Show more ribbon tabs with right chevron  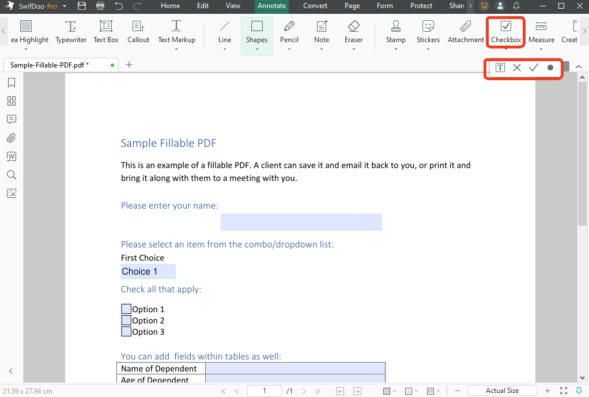(x=470, y=6)
